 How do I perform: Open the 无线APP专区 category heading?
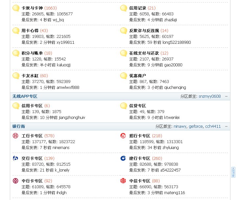pyautogui.click(x=25, y=96)
